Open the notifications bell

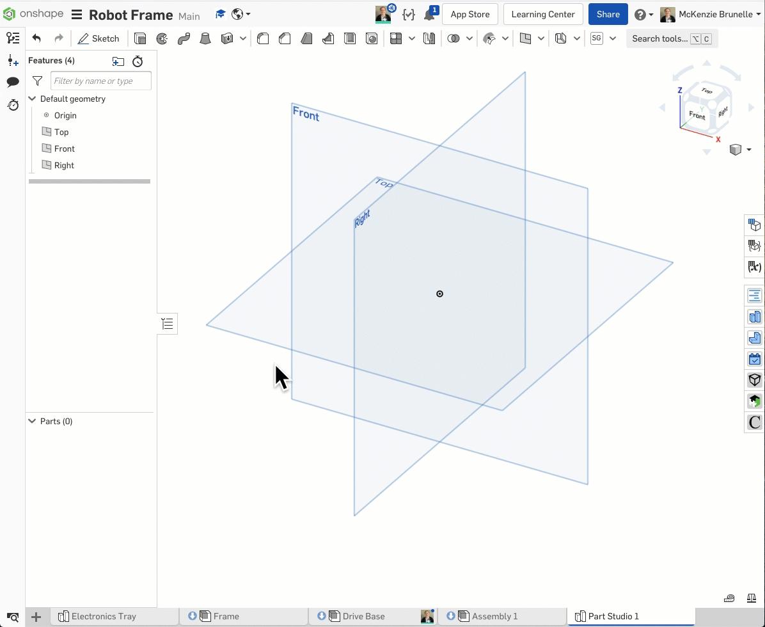pos(429,15)
